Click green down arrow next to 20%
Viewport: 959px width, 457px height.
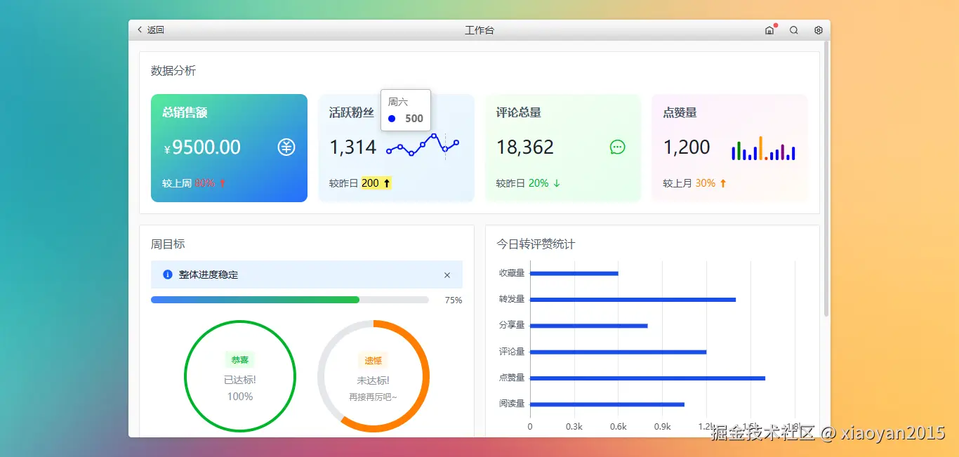(x=557, y=183)
